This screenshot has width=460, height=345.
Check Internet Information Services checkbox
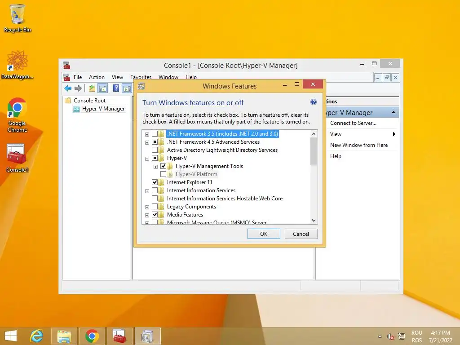coord(155,190)
